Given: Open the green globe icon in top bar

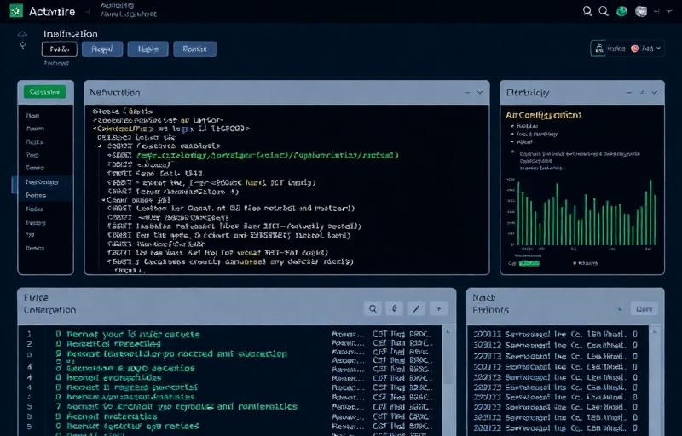Looking at the screenshot, I should click(622, 11).
